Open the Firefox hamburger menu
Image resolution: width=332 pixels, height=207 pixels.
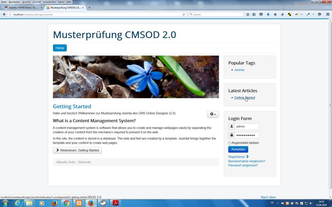(328, 14)
